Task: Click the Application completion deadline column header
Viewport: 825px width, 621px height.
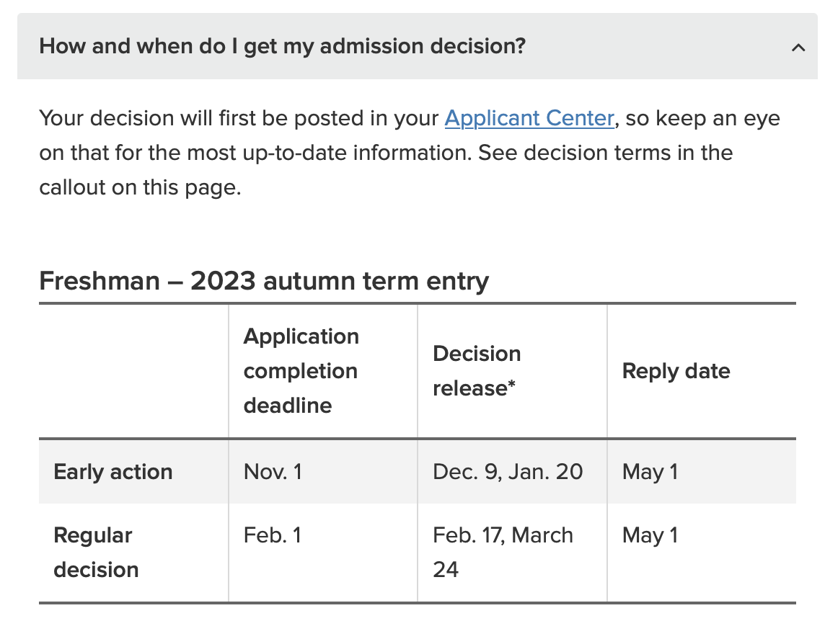Action: point(301,370)
